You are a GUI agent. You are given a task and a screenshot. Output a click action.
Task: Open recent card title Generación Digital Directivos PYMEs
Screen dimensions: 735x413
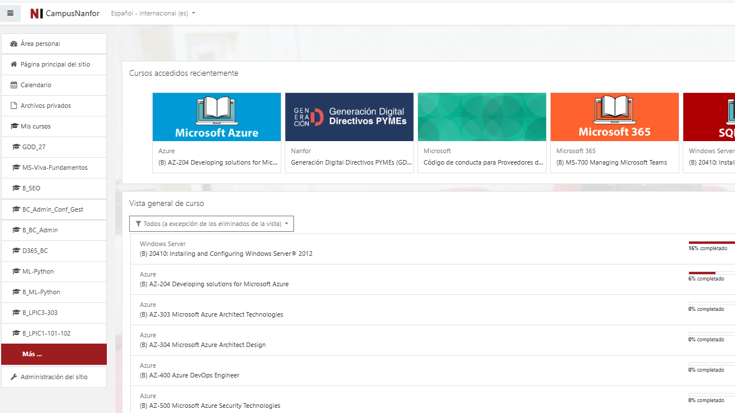click(x=351, y=162)
